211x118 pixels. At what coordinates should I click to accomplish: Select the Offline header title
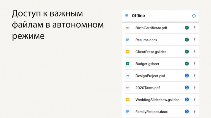pyautogui.click(x=138, y=16)
